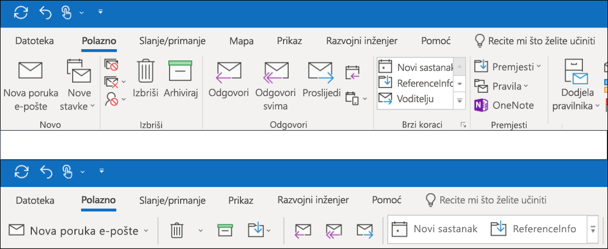The width and height of the screenshot is (608, 249).
Task: Expand simplified ribbon quick steps gallery arrow
Action: click(592, 229)
